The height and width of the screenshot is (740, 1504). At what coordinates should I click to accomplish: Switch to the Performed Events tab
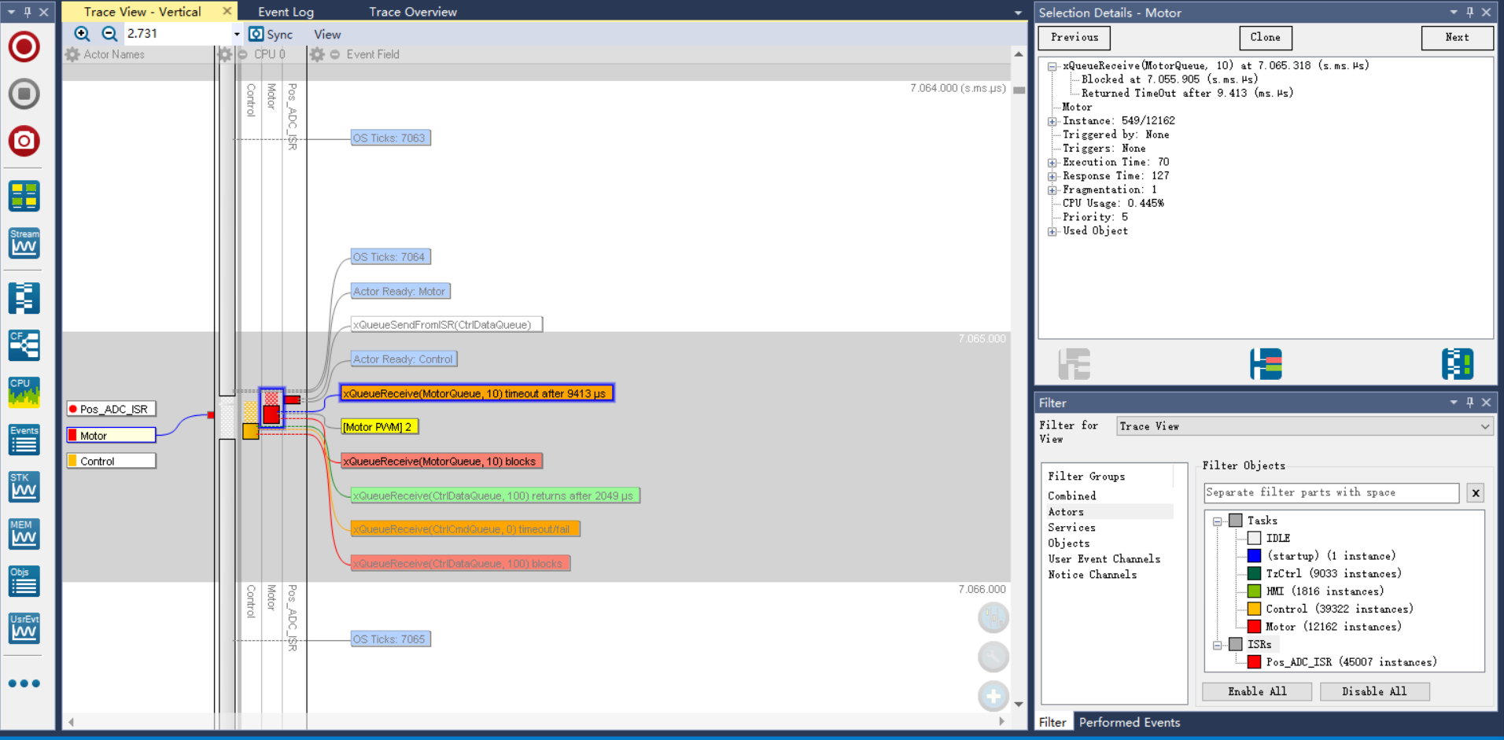click(1129, 722)
